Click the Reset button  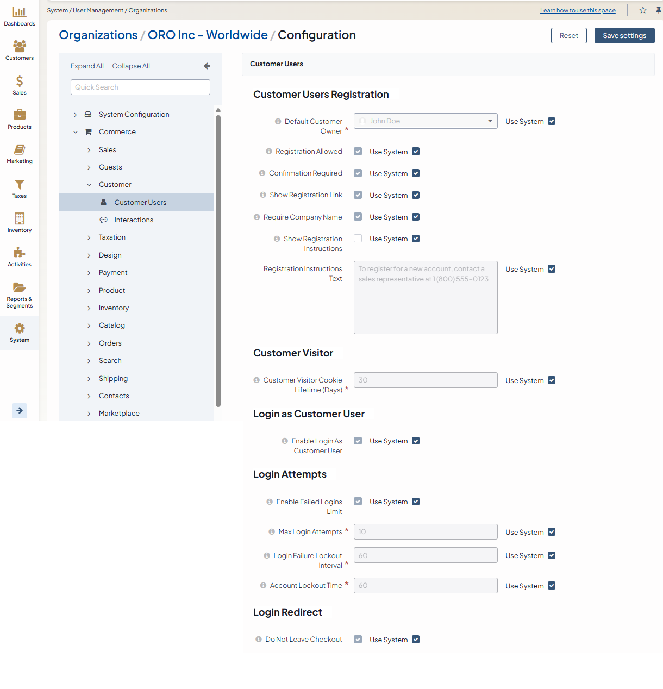[569, 36]
